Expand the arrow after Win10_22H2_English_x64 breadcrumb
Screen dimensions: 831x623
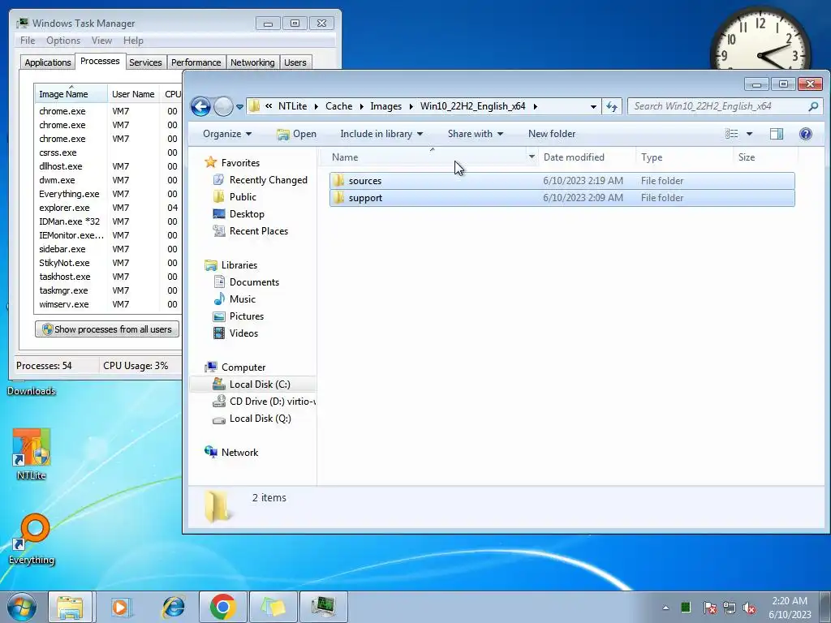pos(536,106)
